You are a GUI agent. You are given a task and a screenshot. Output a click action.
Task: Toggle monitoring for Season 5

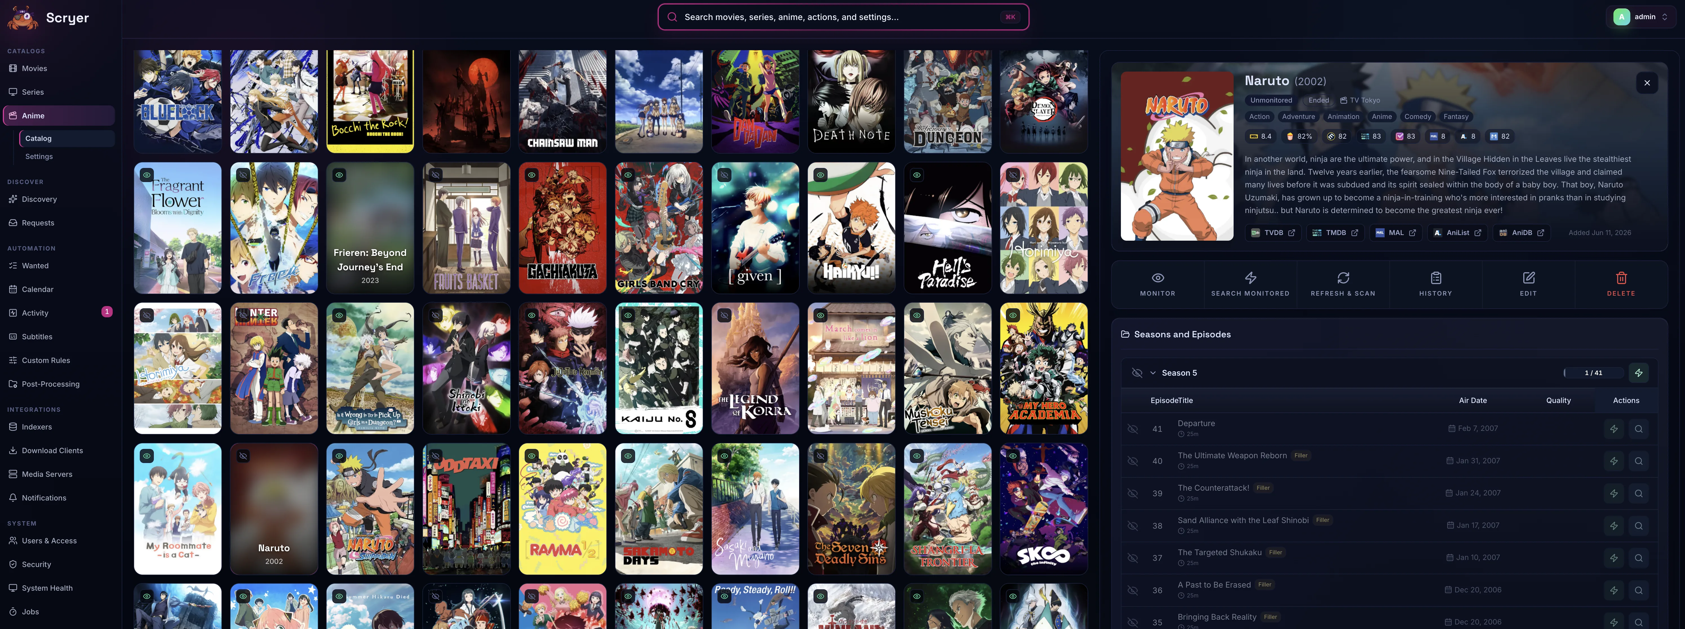[x=1137, y=373]
